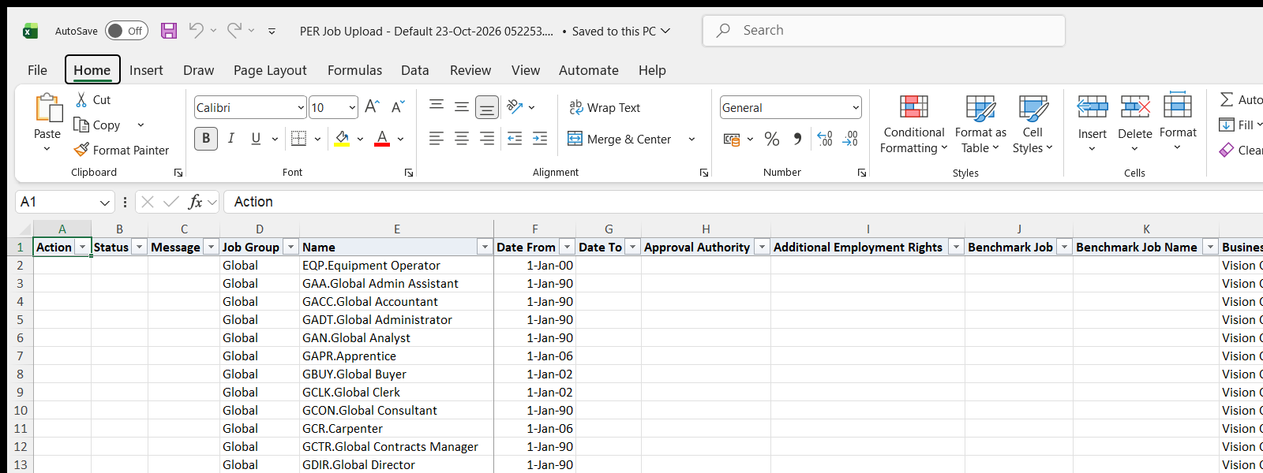The height and width of the screenshot is (473, 1263).
Task: Switch to the Review tab
Action: point(470,70)
